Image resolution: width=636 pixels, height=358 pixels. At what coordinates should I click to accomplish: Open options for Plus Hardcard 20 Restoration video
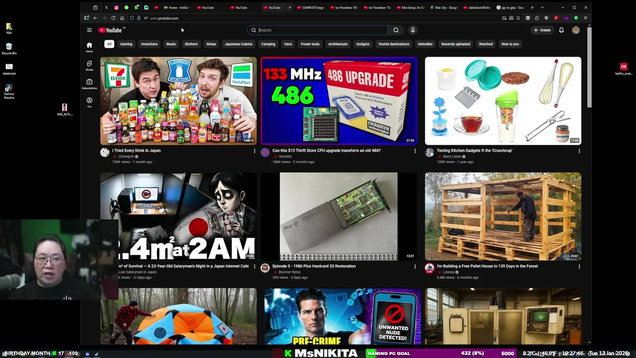click(415, 267)
